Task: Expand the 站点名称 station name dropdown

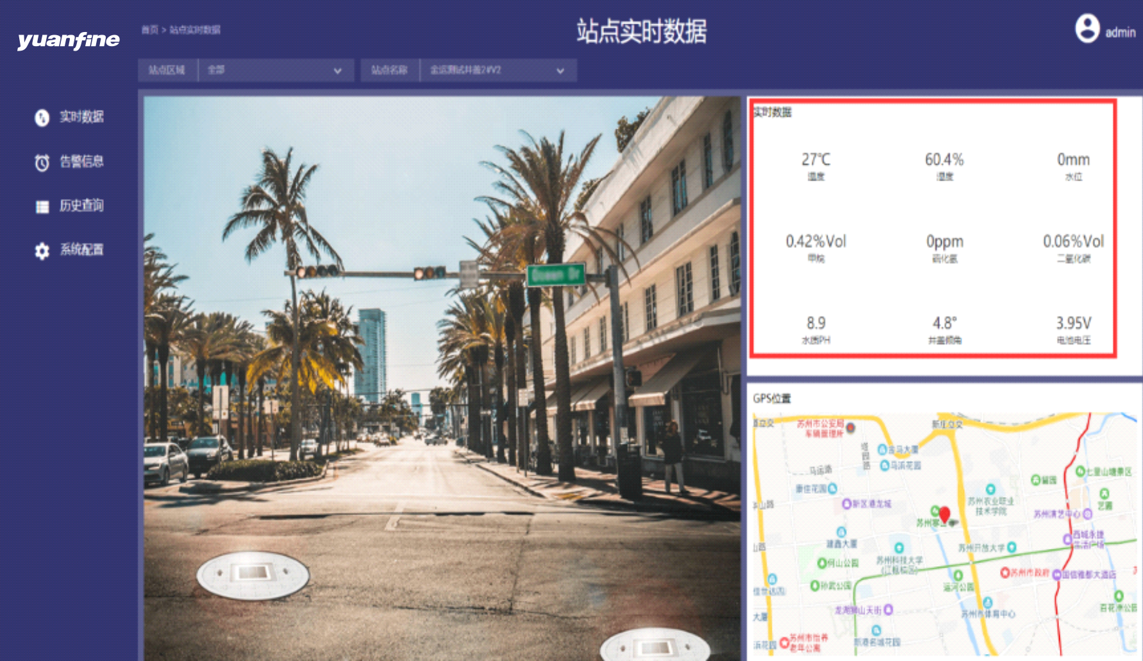Action: (x=497, y=70)
